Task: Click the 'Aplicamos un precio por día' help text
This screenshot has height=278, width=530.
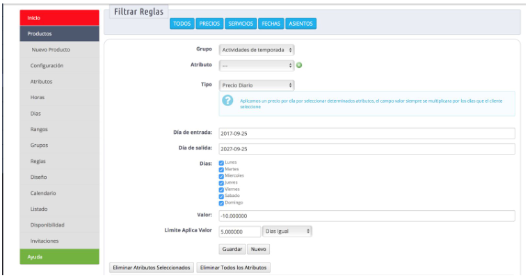Action: [371, 104]
